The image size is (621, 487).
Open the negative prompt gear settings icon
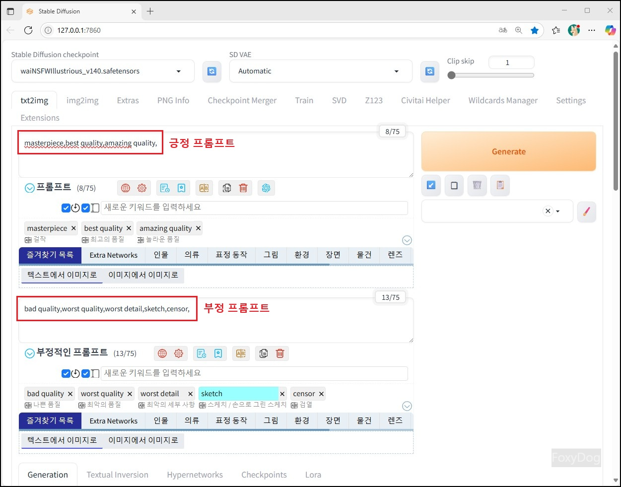(179, 353)
